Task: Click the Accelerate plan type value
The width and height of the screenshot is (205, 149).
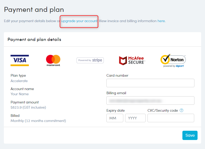Action: pos(19,81)
